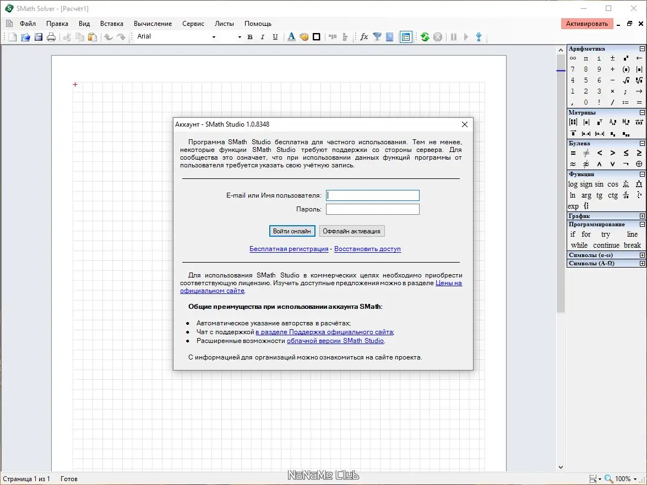The height and width of the screenshot is (485, 647).
Task: Open the Arial font dropdown
Action: [214, 37]
